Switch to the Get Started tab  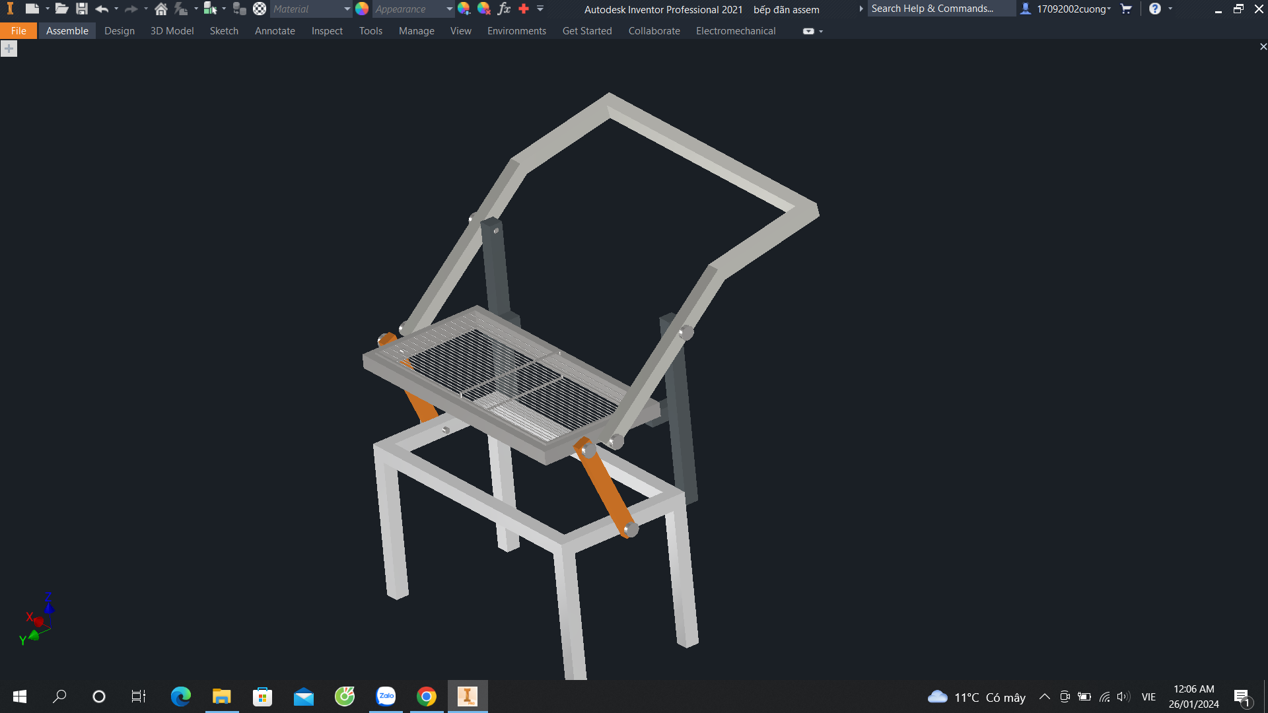[x=587, y=31]
